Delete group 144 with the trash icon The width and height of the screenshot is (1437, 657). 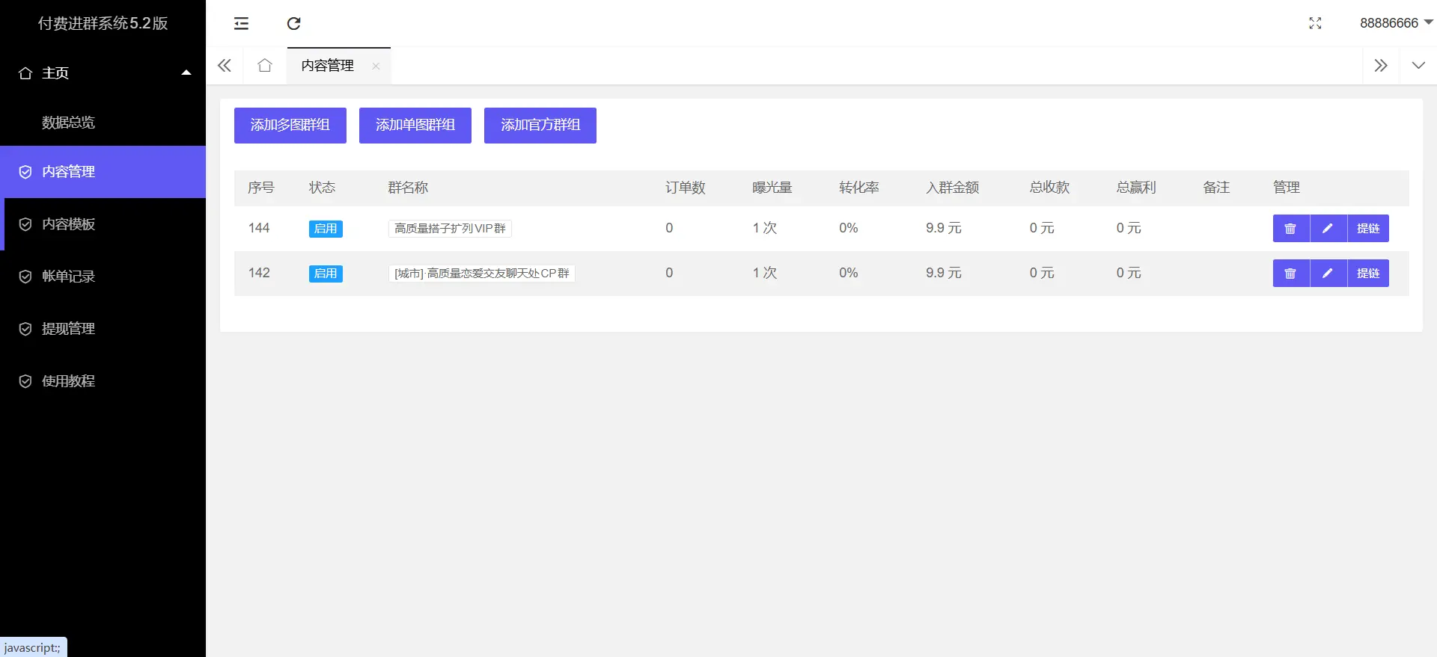(x=1290, y=229)
